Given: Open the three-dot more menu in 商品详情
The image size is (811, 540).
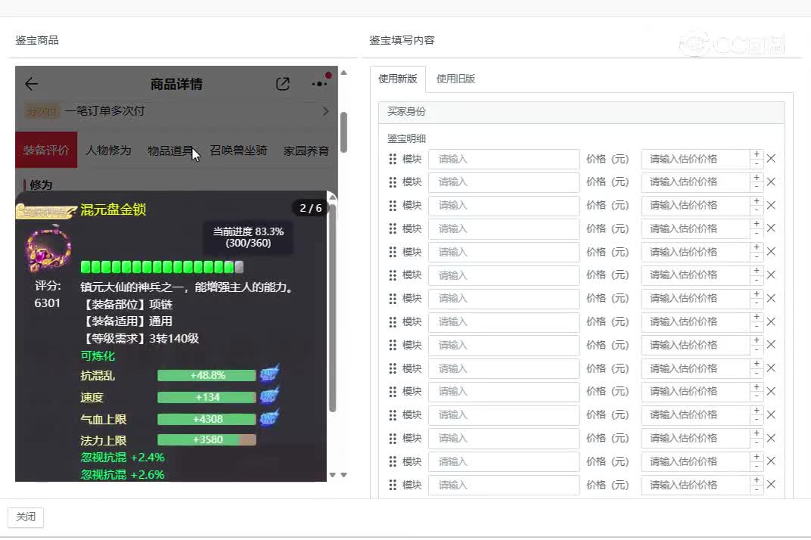Looking at the screenshot, I should point(319,84).
